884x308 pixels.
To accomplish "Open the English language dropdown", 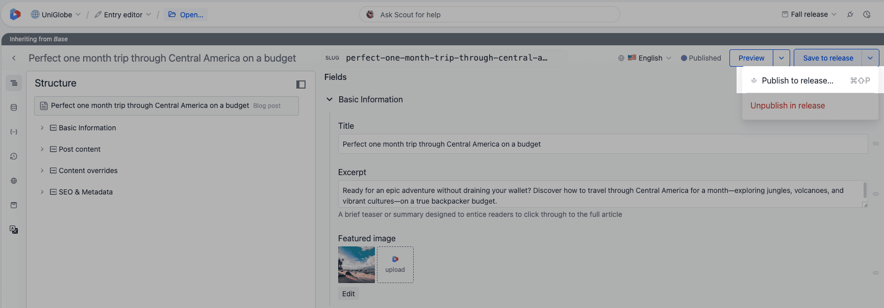I will (x=649, y=58).
